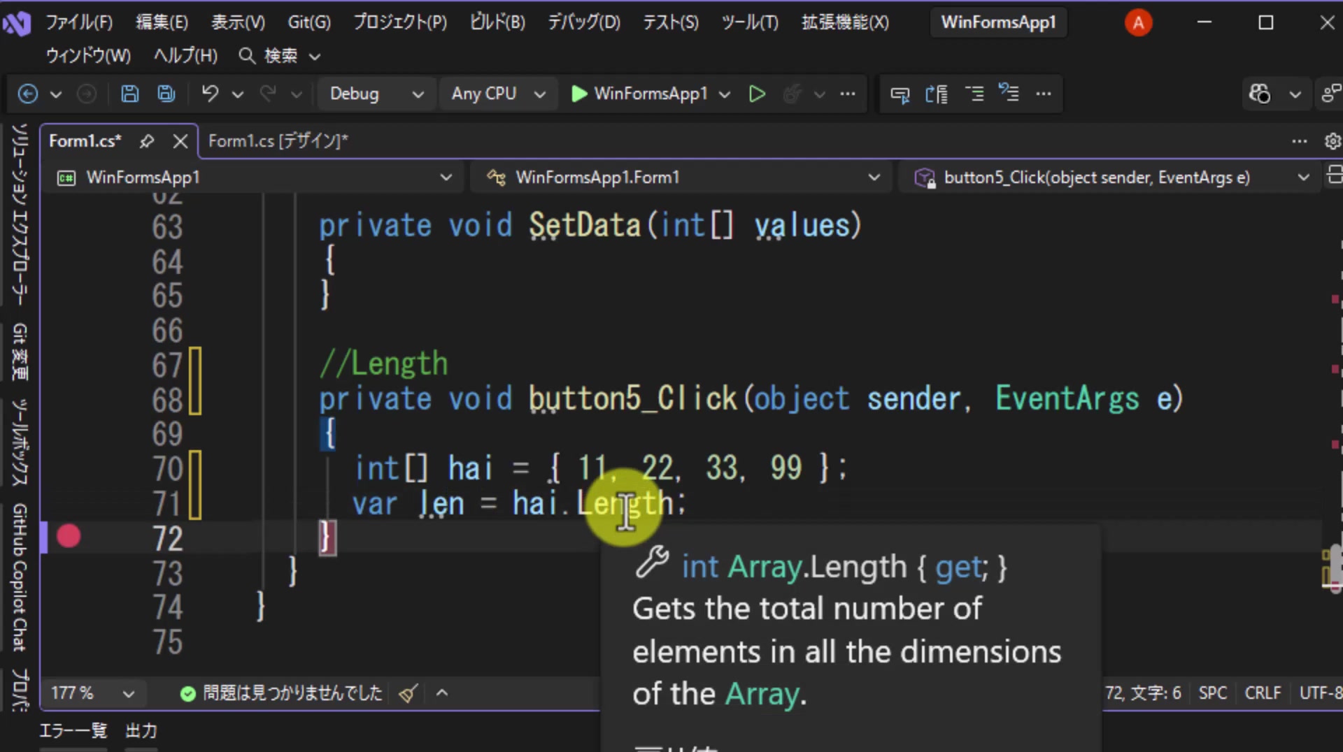
Task: Click the code cleanup broom icon
Action: [x=408, y=693]
